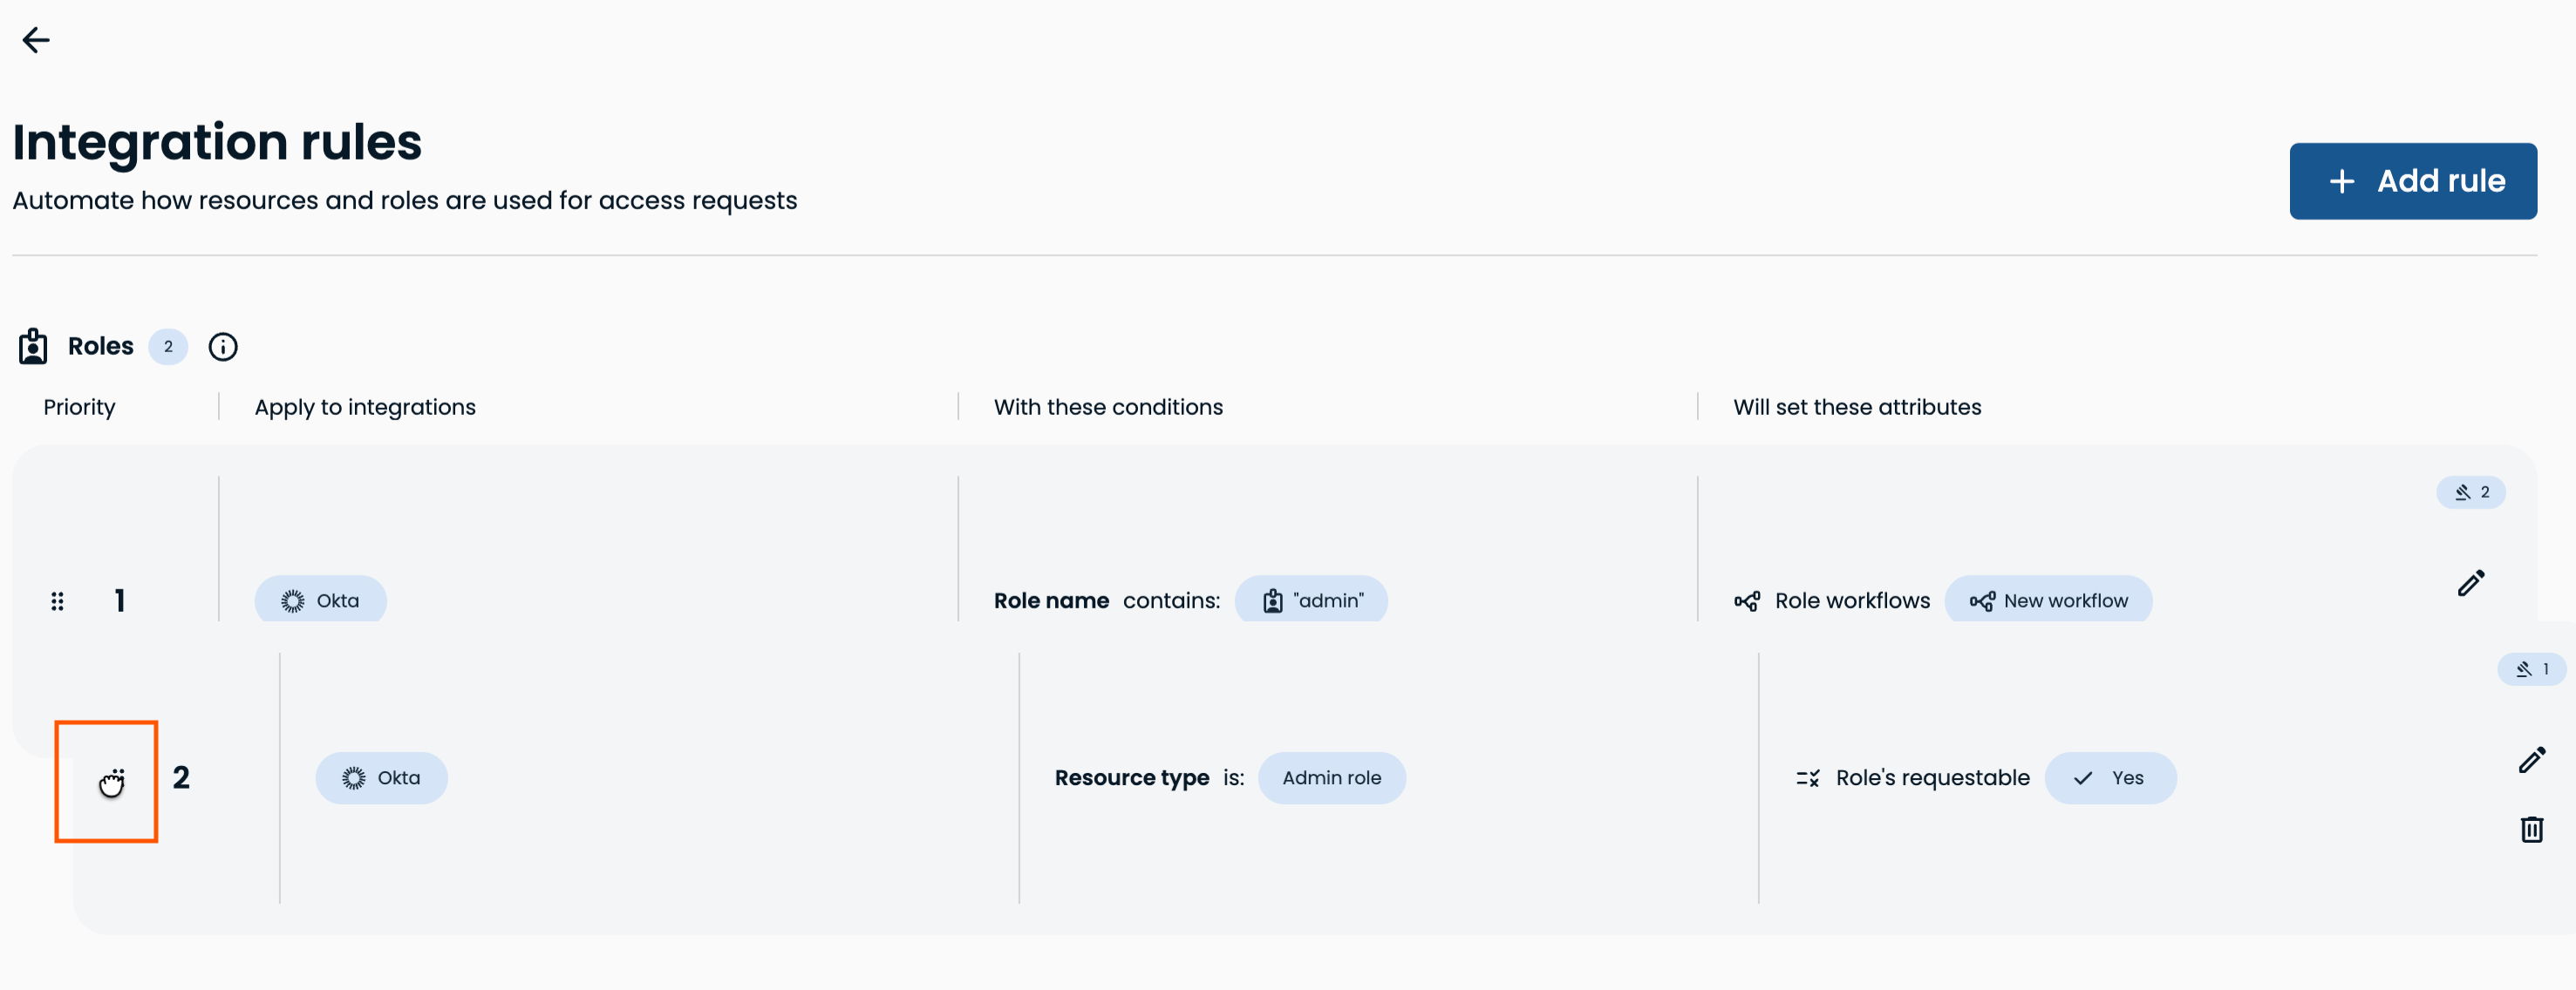The image size is (2576, 990).
Task: Click the Roles badge icon
Action: click(33, 347)
